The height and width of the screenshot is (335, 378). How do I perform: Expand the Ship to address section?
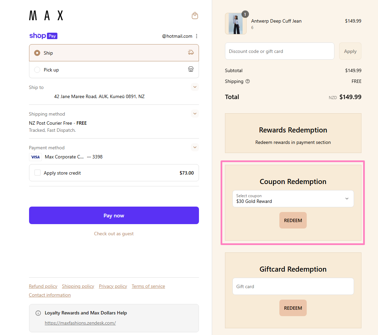[x=195, y=87]
